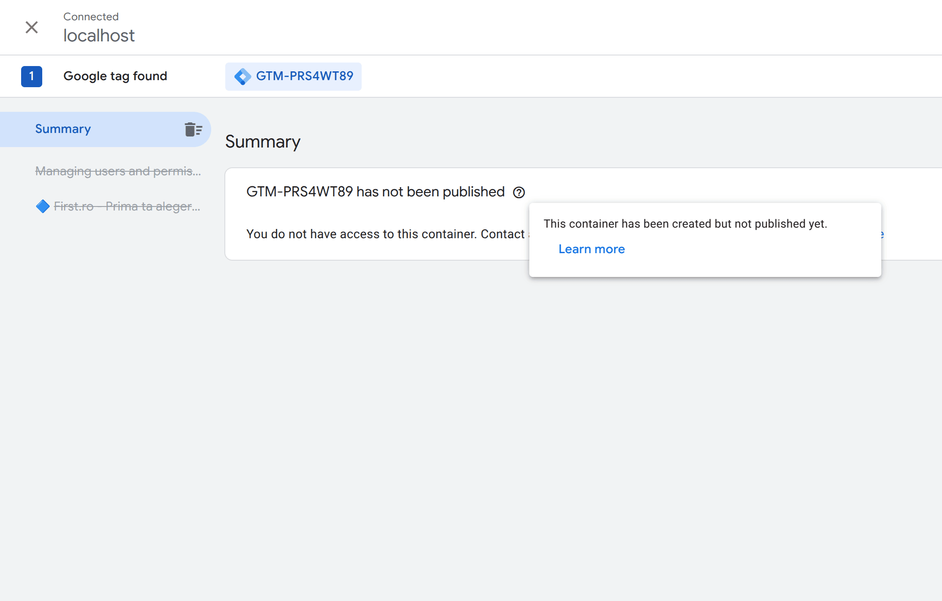Click the 'Connected' status text

pyautogui.click(x=91, y=17)
